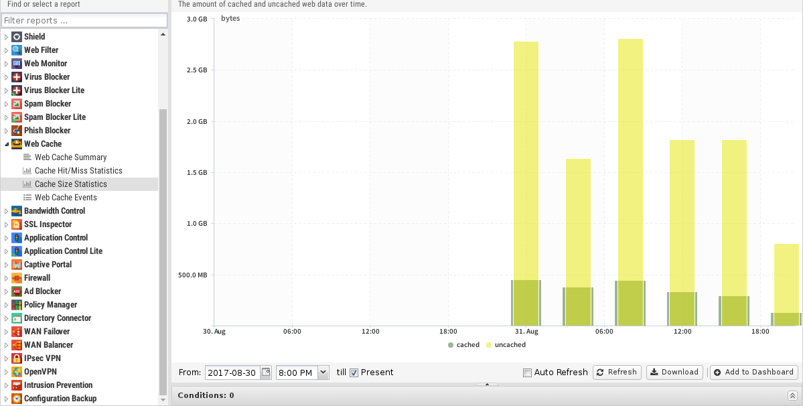Open the Web Cache Events report
This screenshot has width=803, height=406.
point(66,197)
